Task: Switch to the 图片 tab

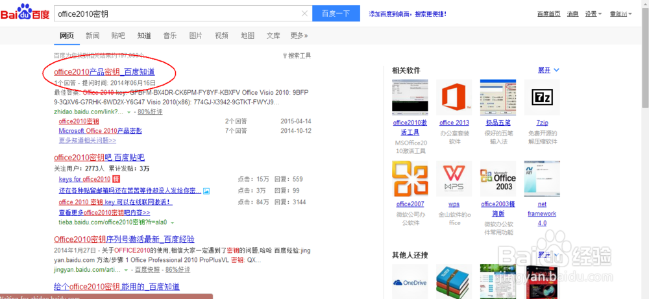Action: [196, 36]
